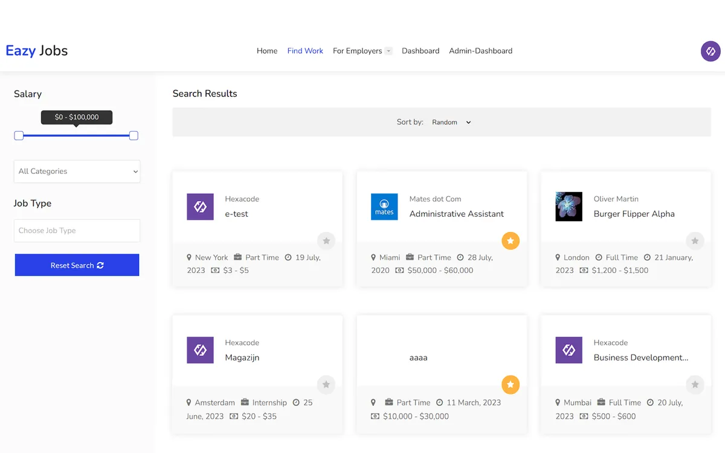Screen dimensions: 725x453
Task: Click the Search Results heading
Action: 205,94
